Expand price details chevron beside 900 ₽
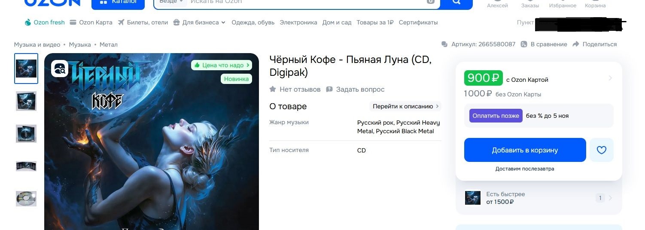Screen dimensions: 645x230 [x=610, y=78]
